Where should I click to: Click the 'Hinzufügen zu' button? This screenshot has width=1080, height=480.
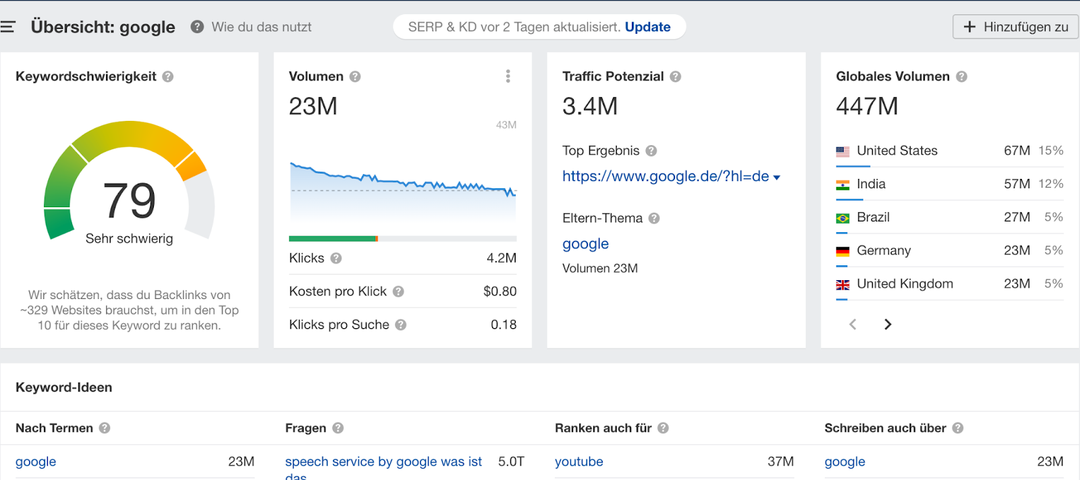[x=1015, y=27]
